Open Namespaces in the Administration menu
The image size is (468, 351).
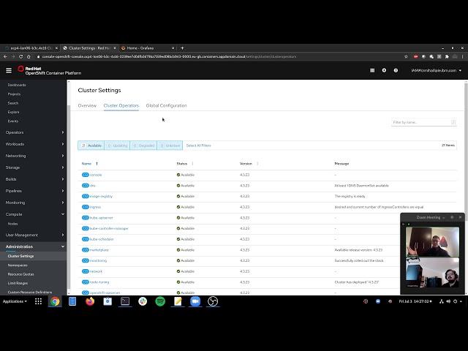pyautogui.click(x=18, y=265)
